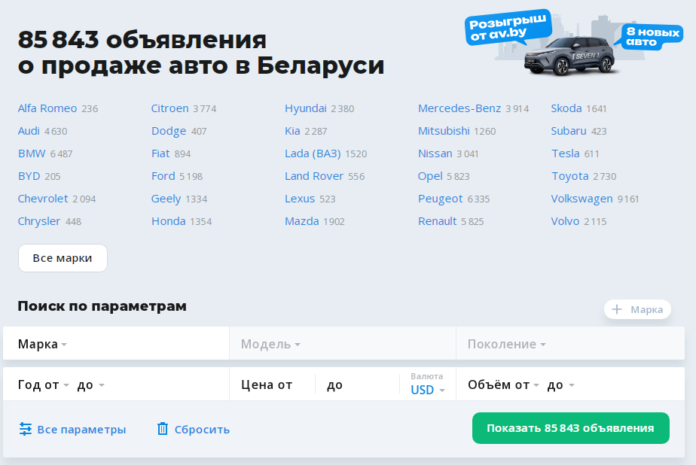Open Chrysler listings

(x=39, y=222)
